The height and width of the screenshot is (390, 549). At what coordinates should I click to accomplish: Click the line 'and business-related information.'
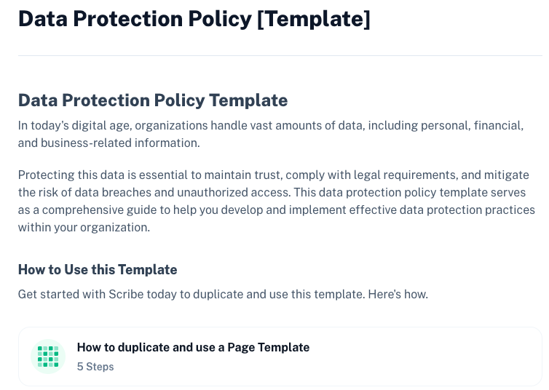coord(109,143)
